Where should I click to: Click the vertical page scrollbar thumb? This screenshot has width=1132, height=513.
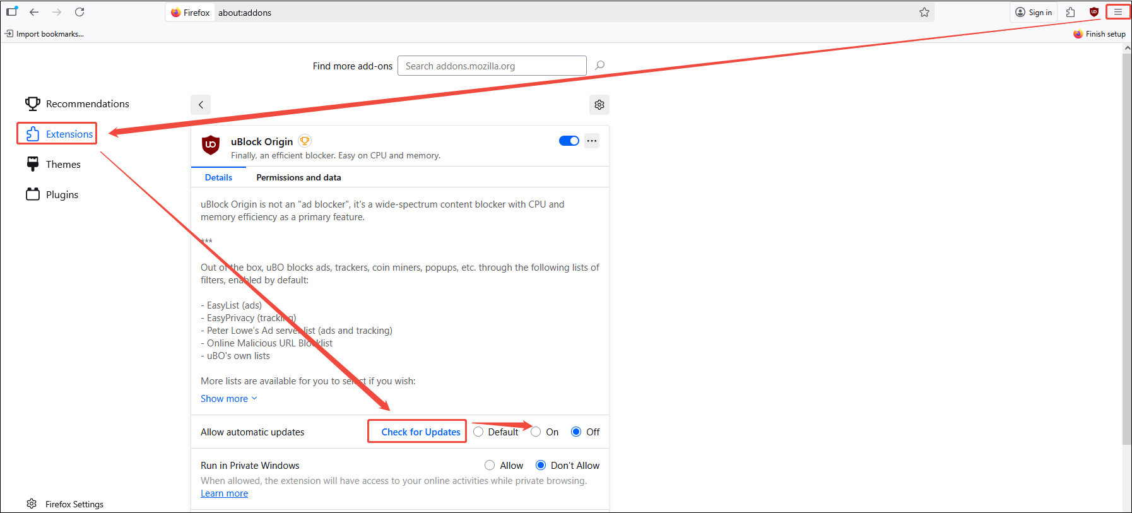coord(1127,249)
